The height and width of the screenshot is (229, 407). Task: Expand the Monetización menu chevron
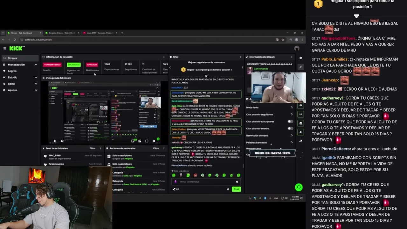(x=36, y=65)
